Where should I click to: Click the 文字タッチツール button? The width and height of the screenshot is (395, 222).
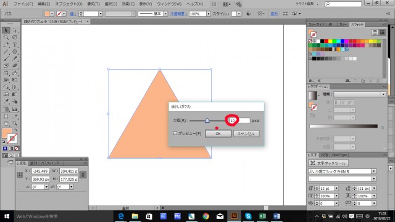pyautogui.click(x=328, y=163)
